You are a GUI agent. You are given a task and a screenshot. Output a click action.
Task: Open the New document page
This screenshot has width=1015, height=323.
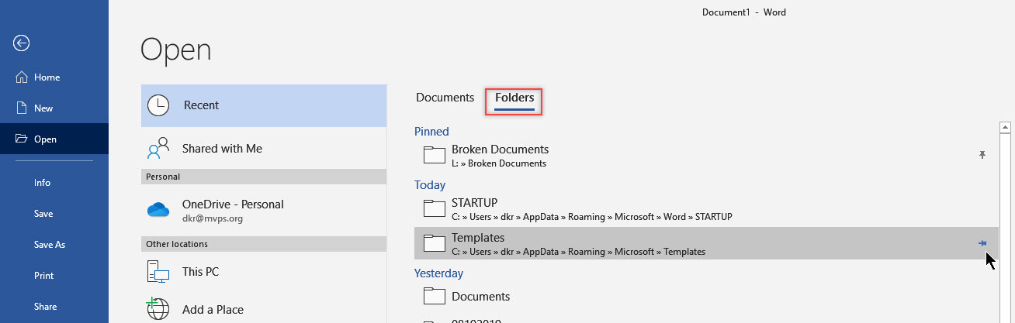tap(54, 108)
